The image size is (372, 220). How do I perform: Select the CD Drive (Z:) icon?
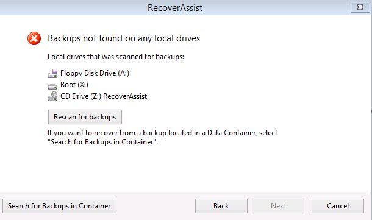[52, 96]
